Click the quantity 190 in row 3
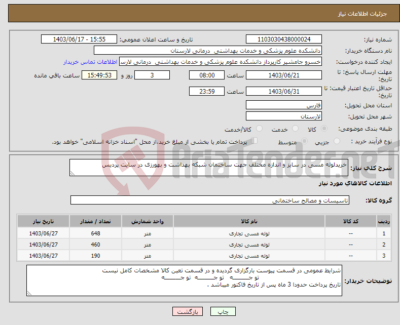 click(95, 256)
